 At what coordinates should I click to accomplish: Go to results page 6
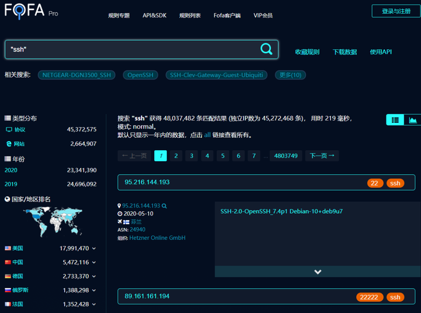point(239,156)
